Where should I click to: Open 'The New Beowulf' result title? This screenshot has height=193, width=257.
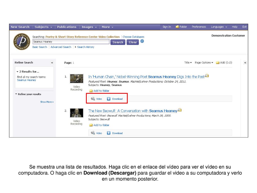(133, 111)
